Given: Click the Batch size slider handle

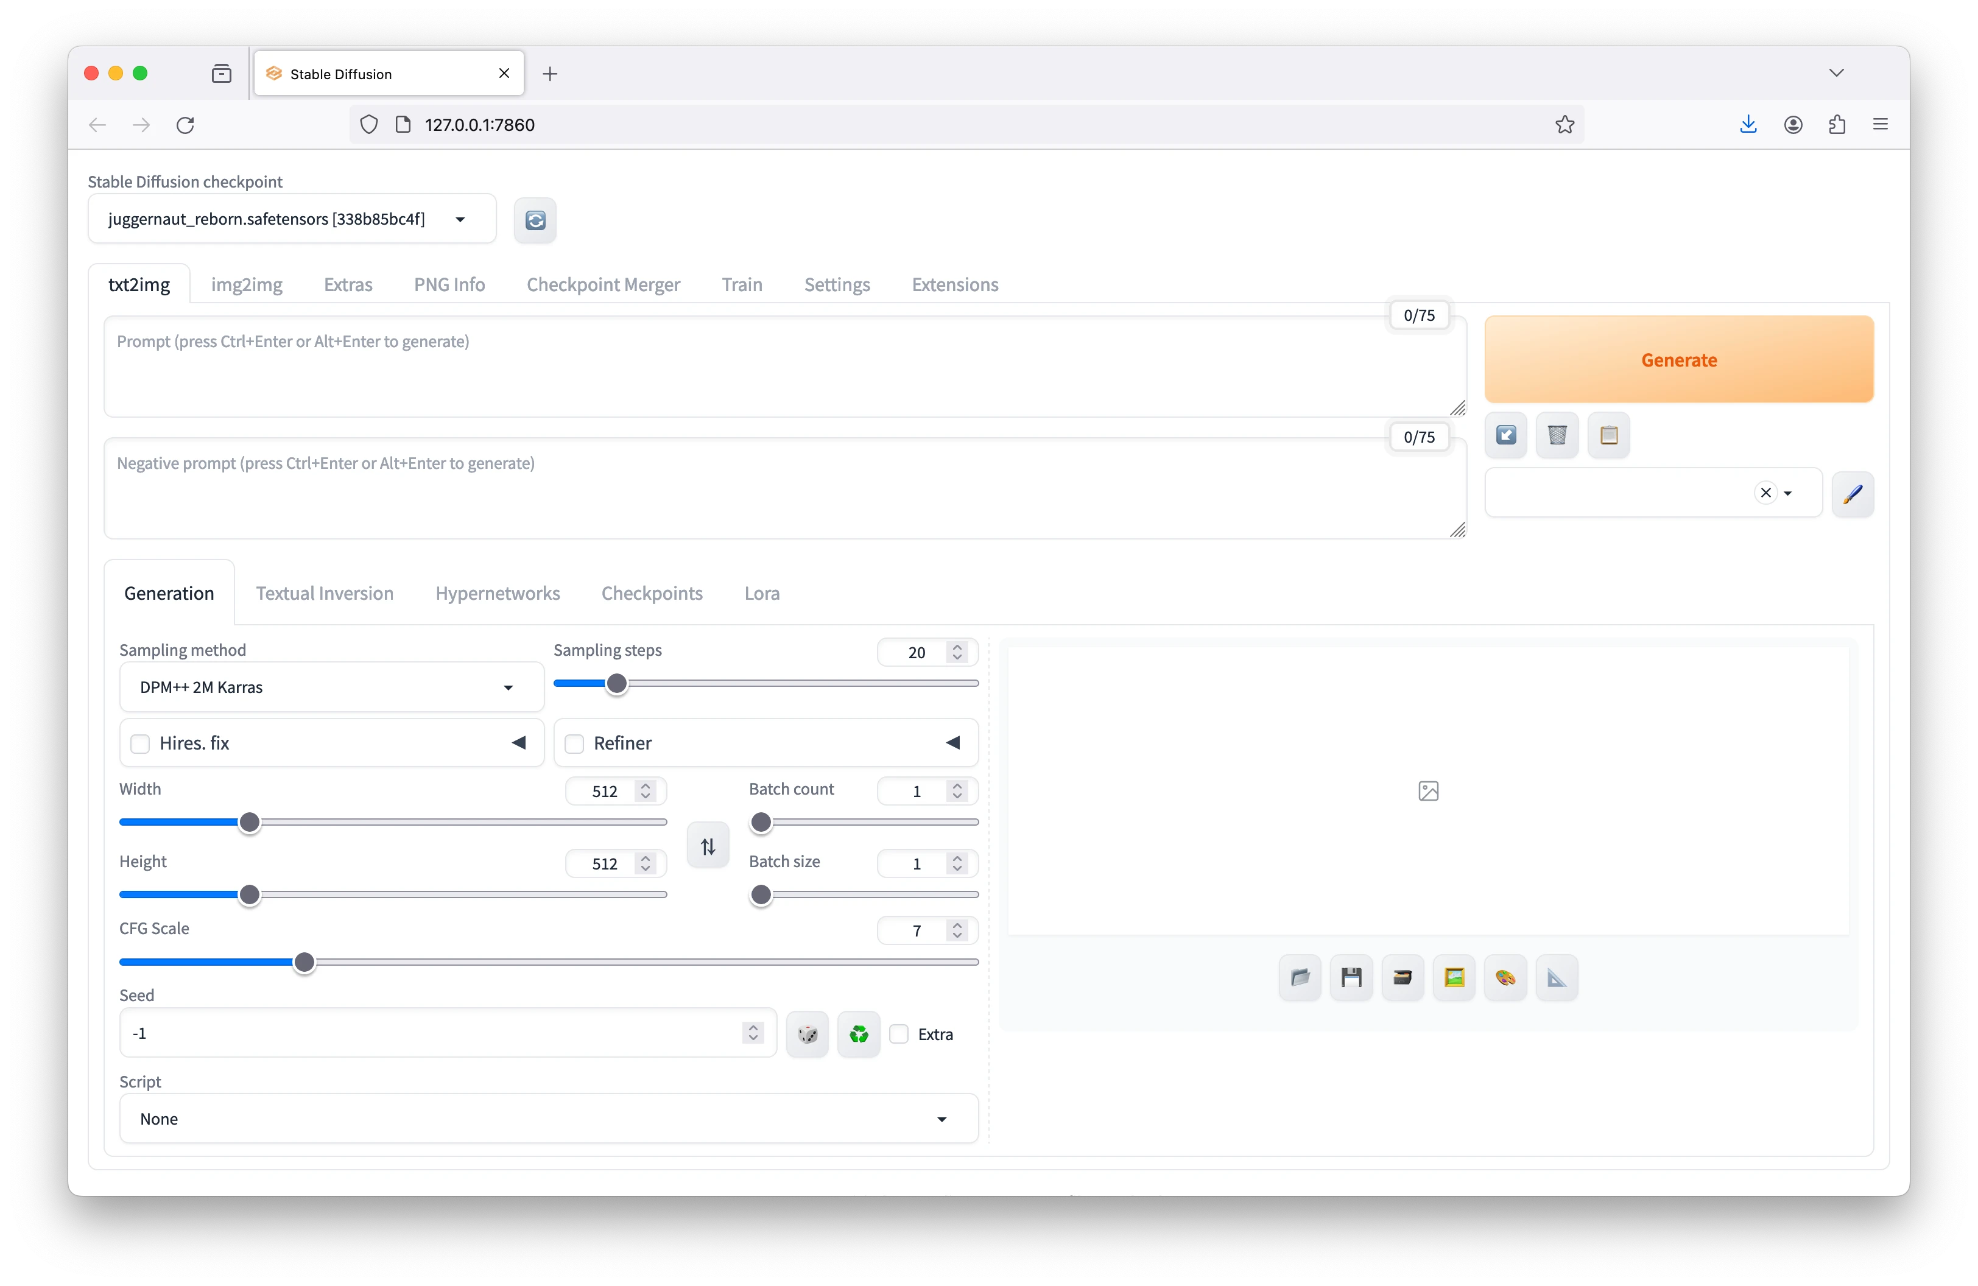Looking at the screenshot, I should tap(761, 894).
